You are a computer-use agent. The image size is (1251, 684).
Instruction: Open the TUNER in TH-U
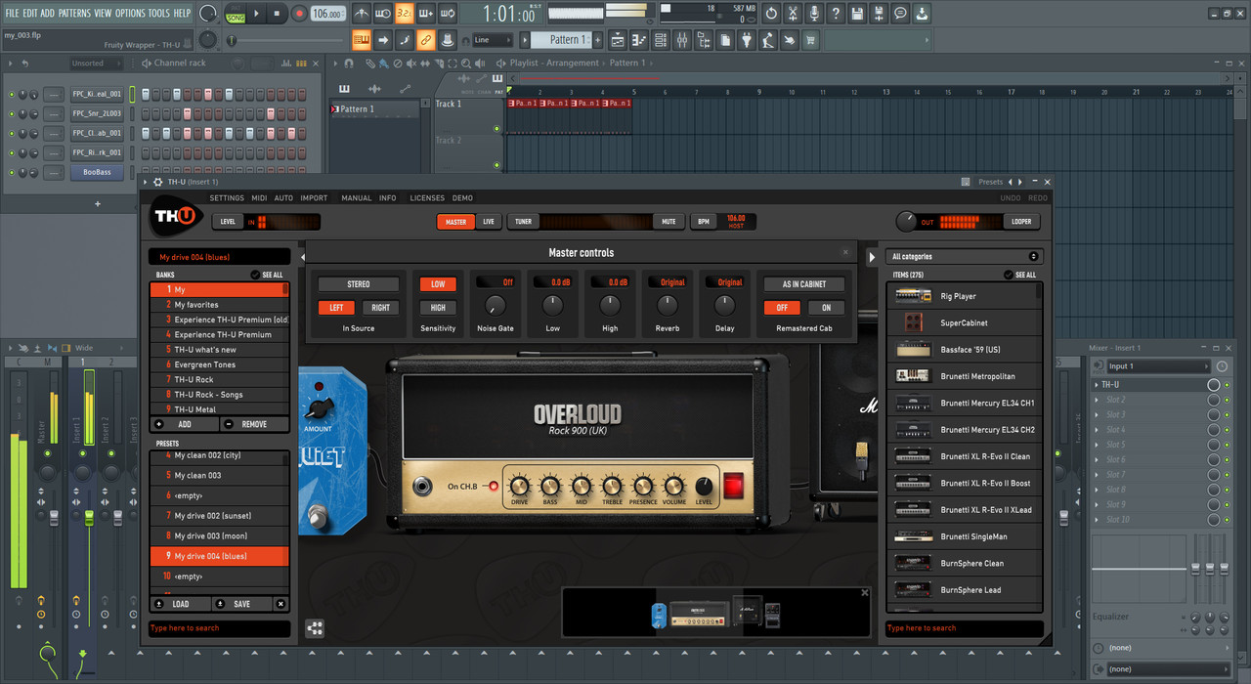coord(524,222)
